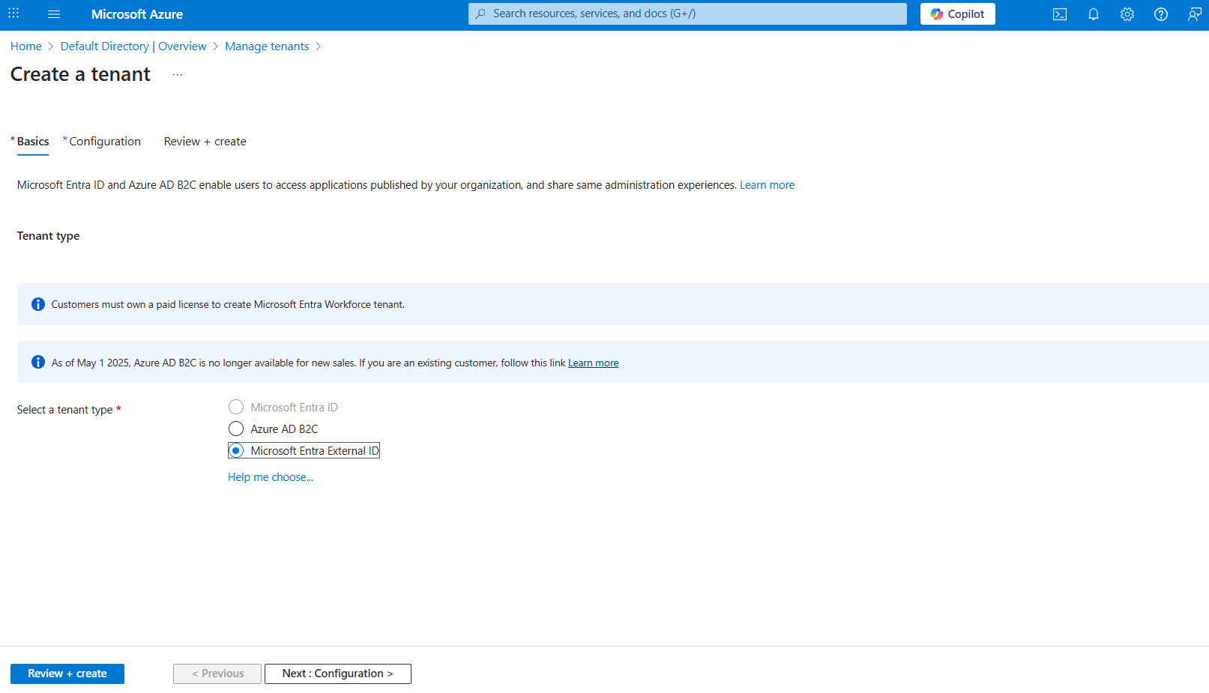Switch to the Basics tab
The image size is (1209, 693).
pyautogui.click(x=33, y=142)
